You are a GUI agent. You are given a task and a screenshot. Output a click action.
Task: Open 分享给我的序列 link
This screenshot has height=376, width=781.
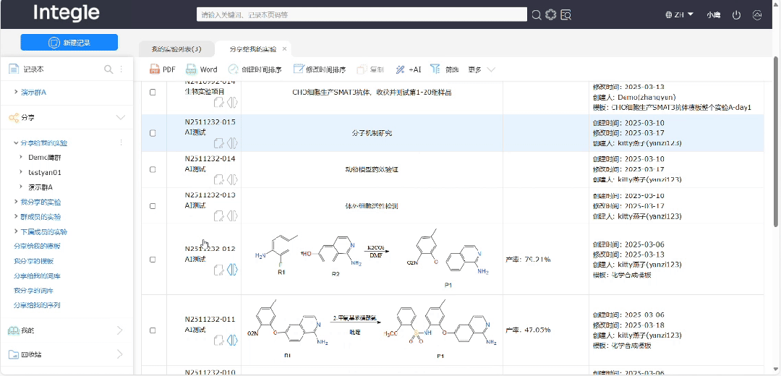pos(38,305)
